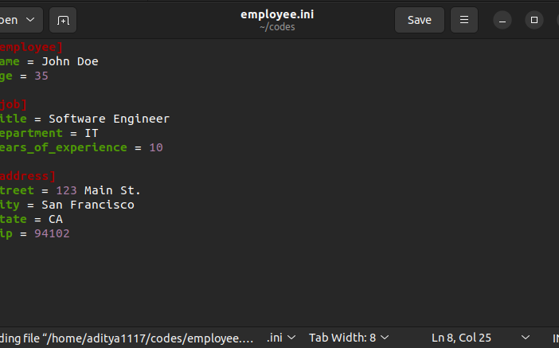Expand the Ln 8, Col 25 position dropdown
Screen dimensions: 559x348
tap(525, 338)
